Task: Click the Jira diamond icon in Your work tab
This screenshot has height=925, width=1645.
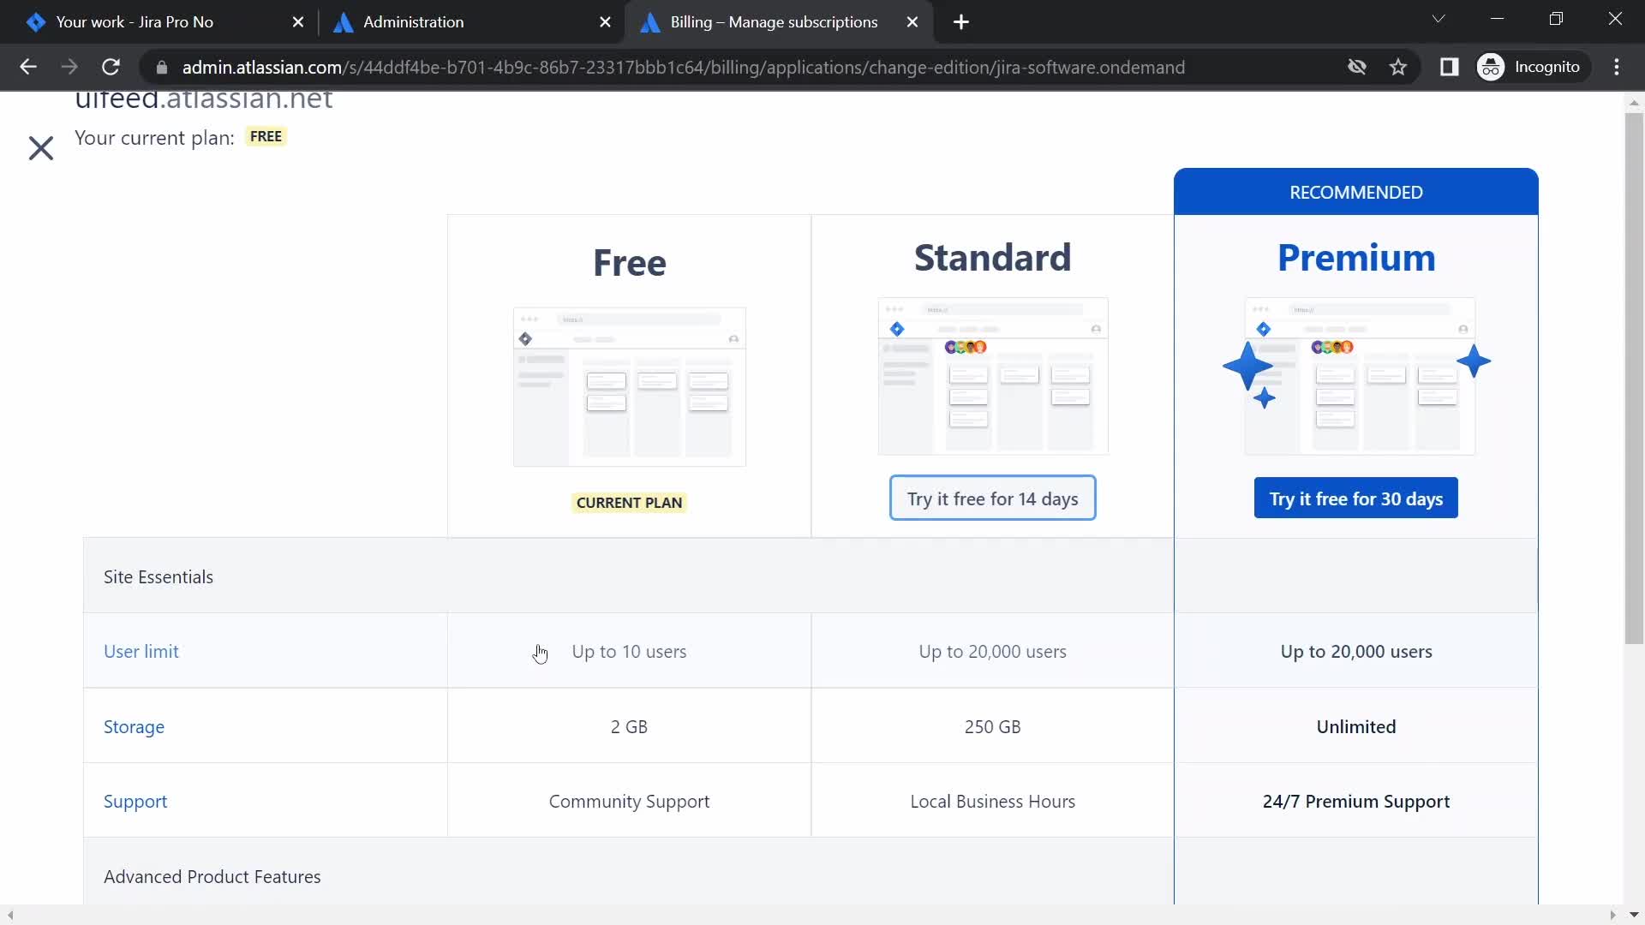Action: point(36,21)
